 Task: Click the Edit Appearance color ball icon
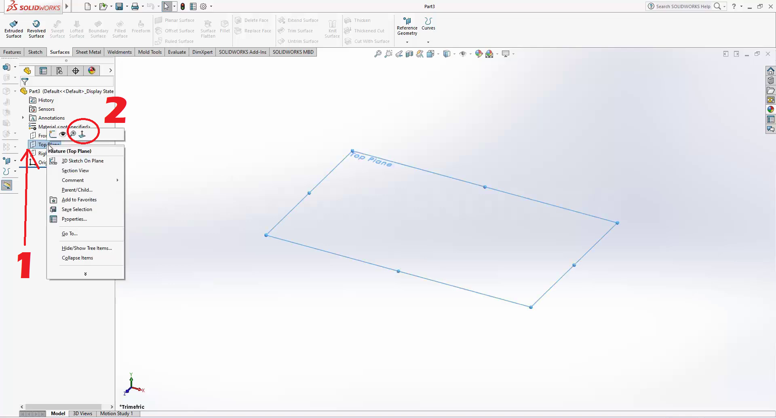coord(479,54)
